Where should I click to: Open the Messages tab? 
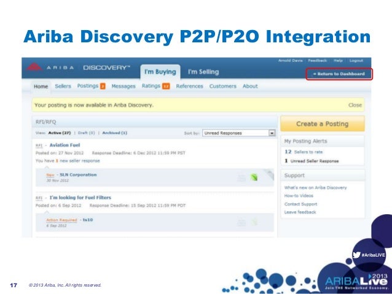(x=123, y=86)
